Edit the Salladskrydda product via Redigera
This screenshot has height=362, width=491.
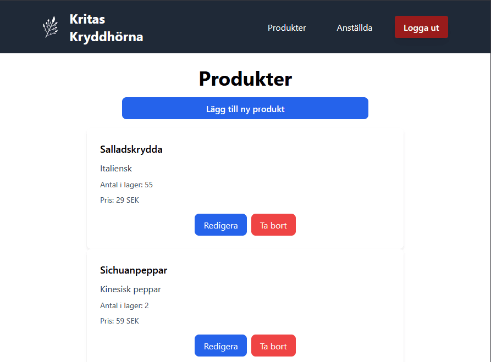coord(220,225)
